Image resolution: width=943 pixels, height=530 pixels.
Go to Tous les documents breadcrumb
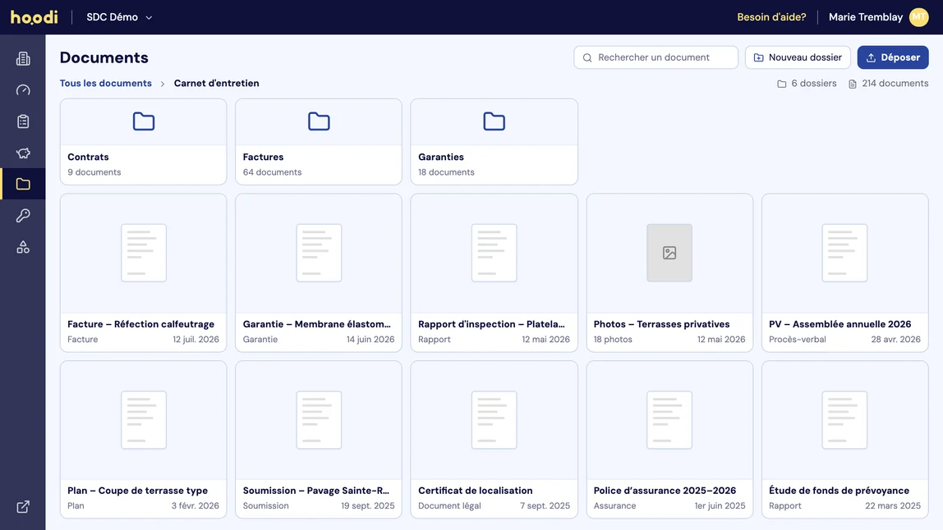click(105, 84)
